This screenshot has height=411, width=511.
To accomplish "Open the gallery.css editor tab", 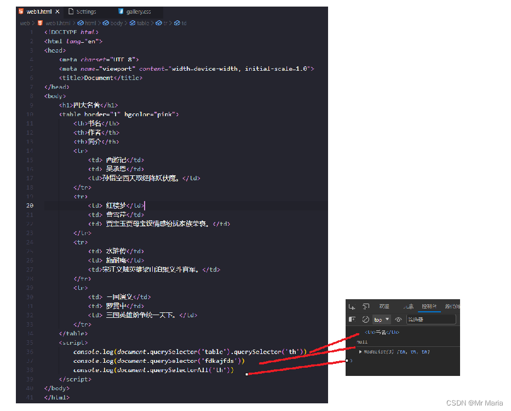I will click(x=139, y=12).
